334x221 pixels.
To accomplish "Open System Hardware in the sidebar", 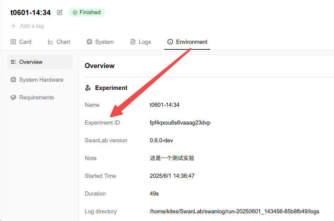I will coord(41,80).
